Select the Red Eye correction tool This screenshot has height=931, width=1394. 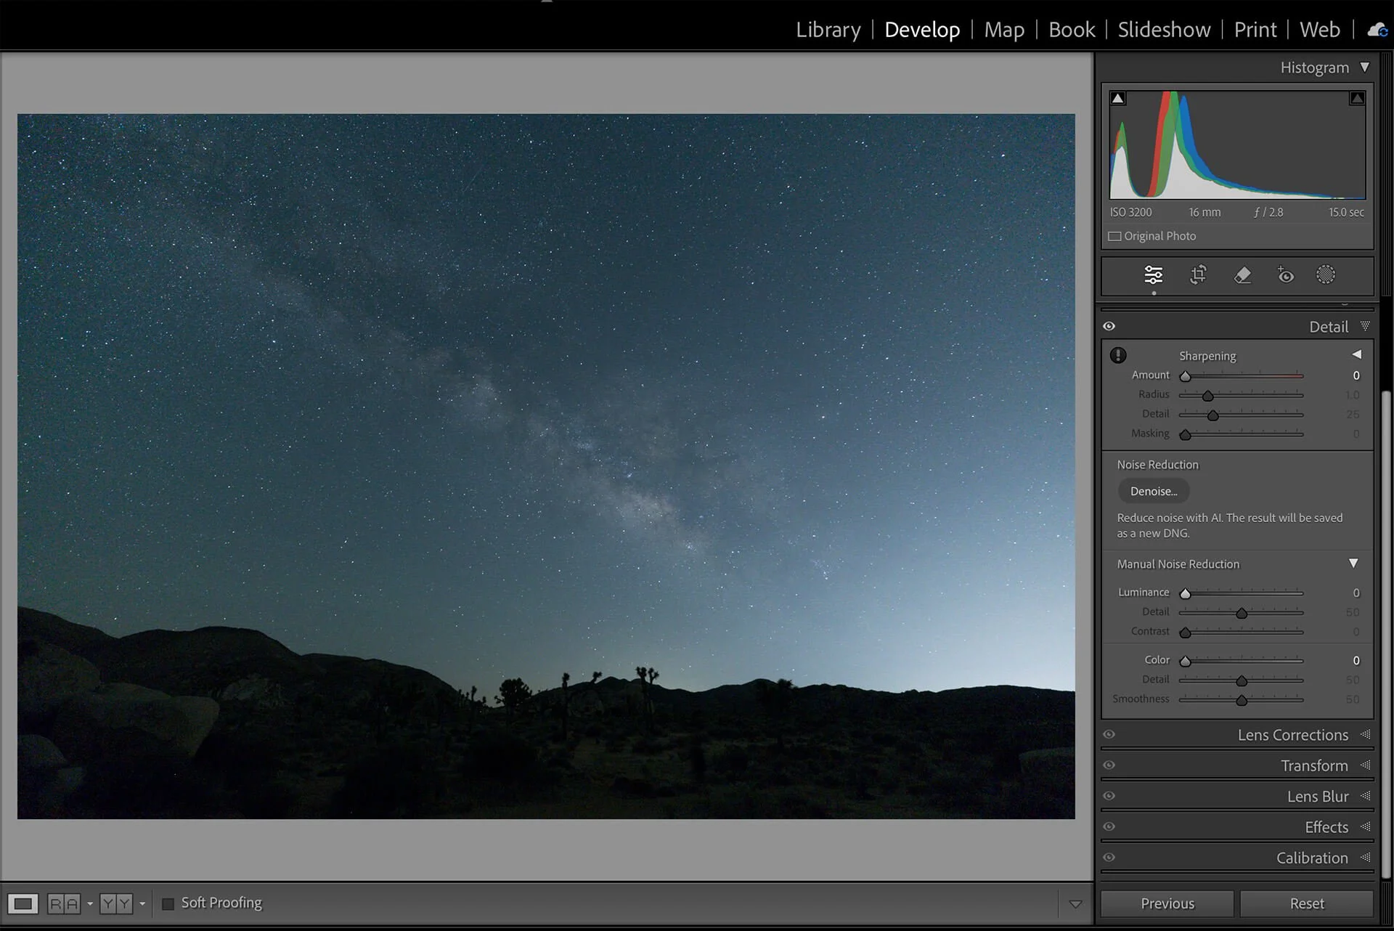1285,275
